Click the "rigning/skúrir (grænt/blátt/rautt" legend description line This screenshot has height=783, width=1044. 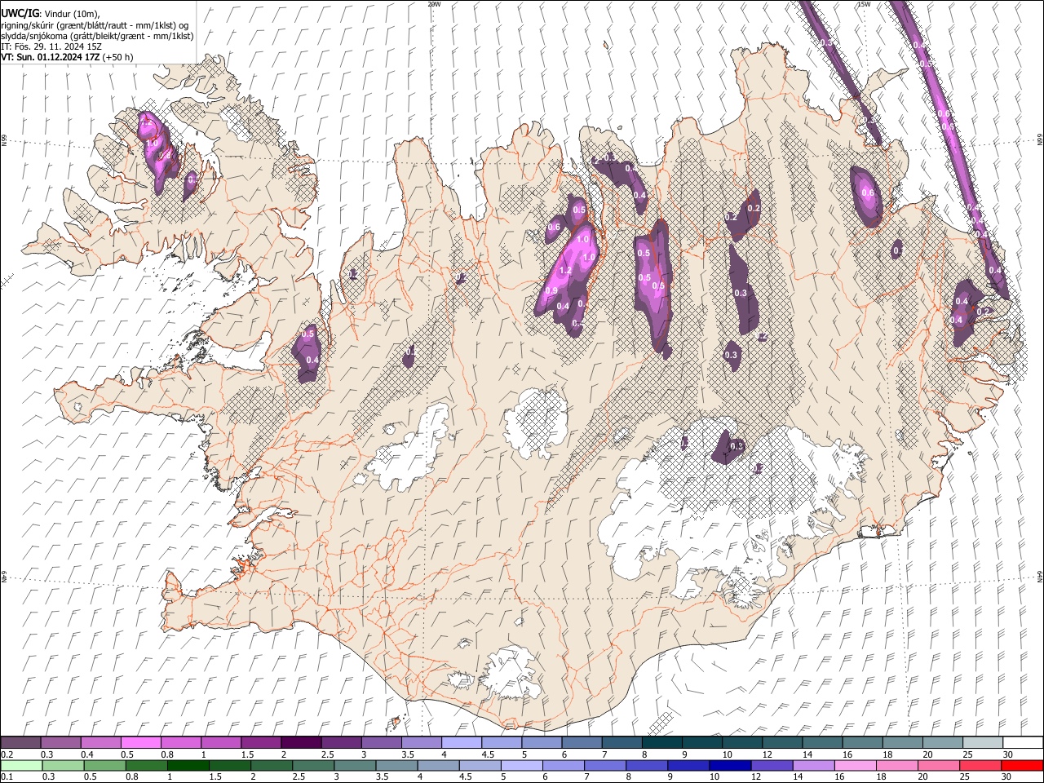click(x=95, y=25)
